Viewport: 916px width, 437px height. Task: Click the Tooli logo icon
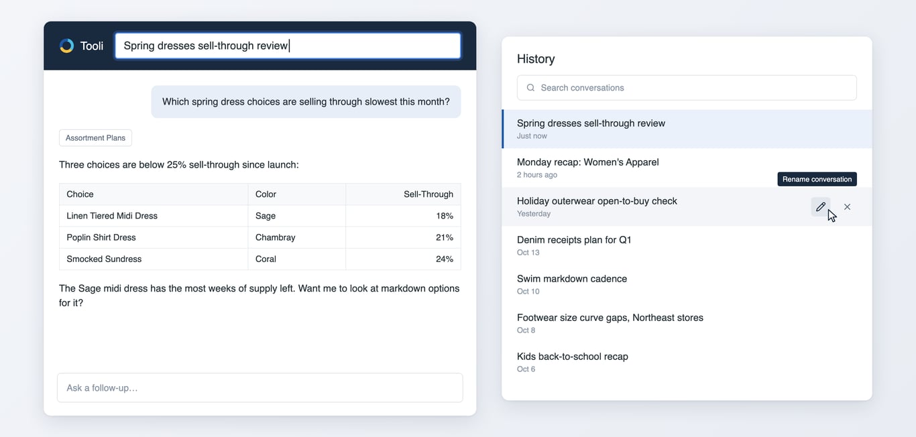tap(66, 46)
